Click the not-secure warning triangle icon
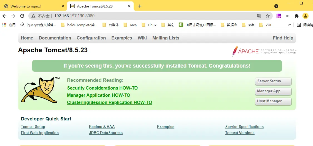The image size is (313, 146). point(33,16)
